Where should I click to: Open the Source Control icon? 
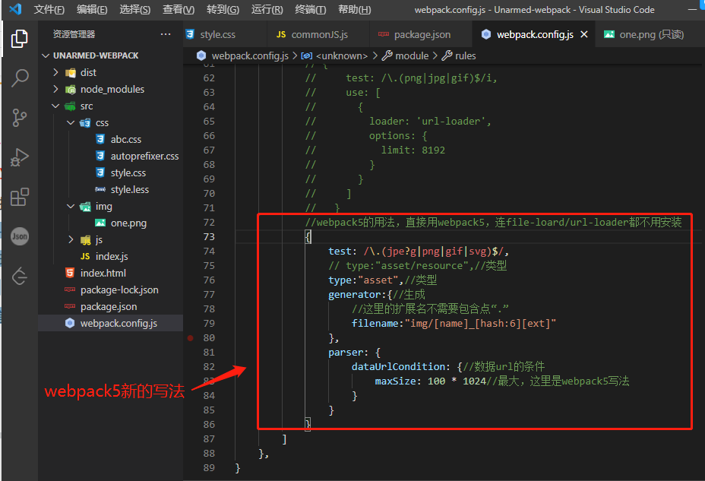coord(19,118)
